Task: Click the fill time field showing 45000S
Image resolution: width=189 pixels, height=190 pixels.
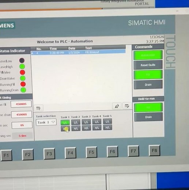Action: pyautogui.click(x=21, y=104)
